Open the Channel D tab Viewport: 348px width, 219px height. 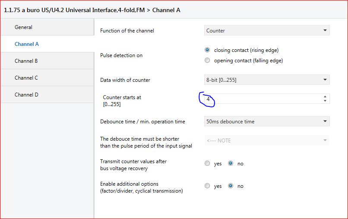pyautogui.click(x=26, y=95)
